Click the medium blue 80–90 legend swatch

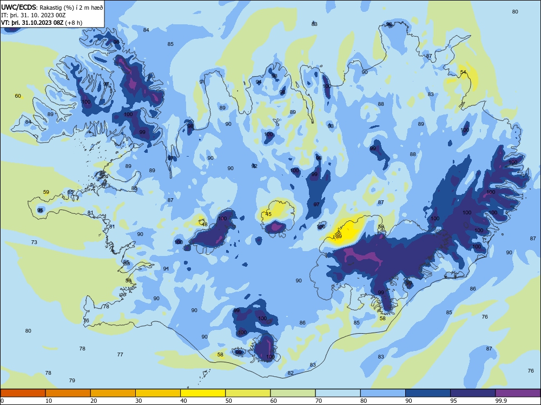click(383, 393)
